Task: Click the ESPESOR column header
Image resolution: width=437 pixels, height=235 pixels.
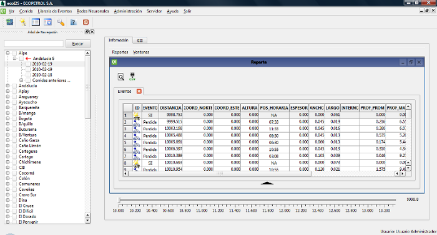Action: click(x=299, y=108)
